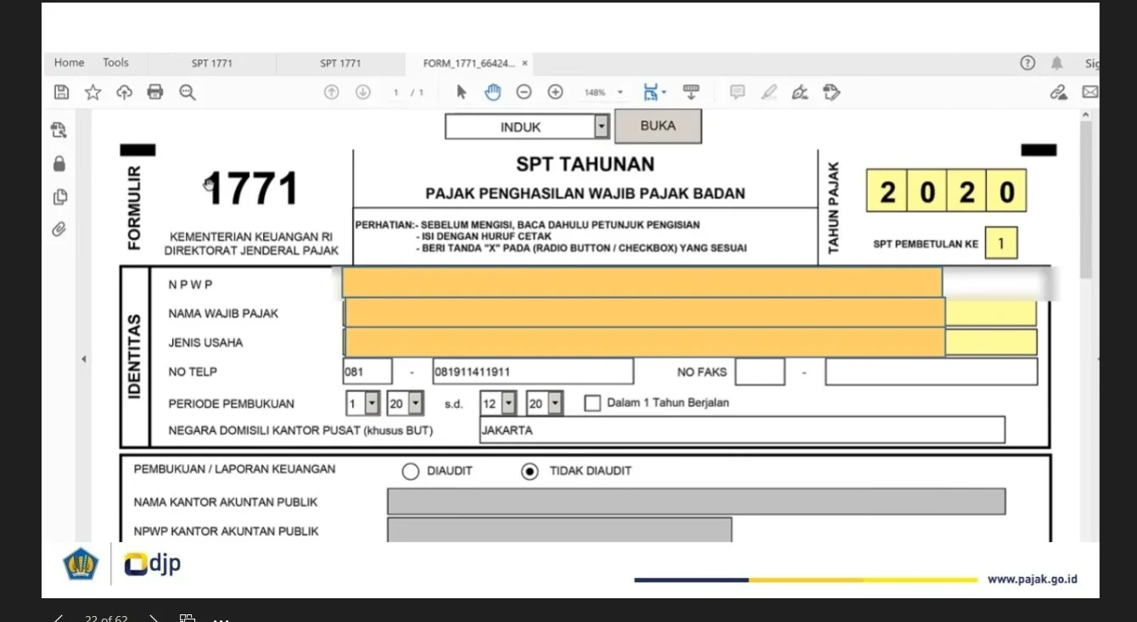
Task: Open the Attachments paperclip panel
Action: tap(59, 229)
